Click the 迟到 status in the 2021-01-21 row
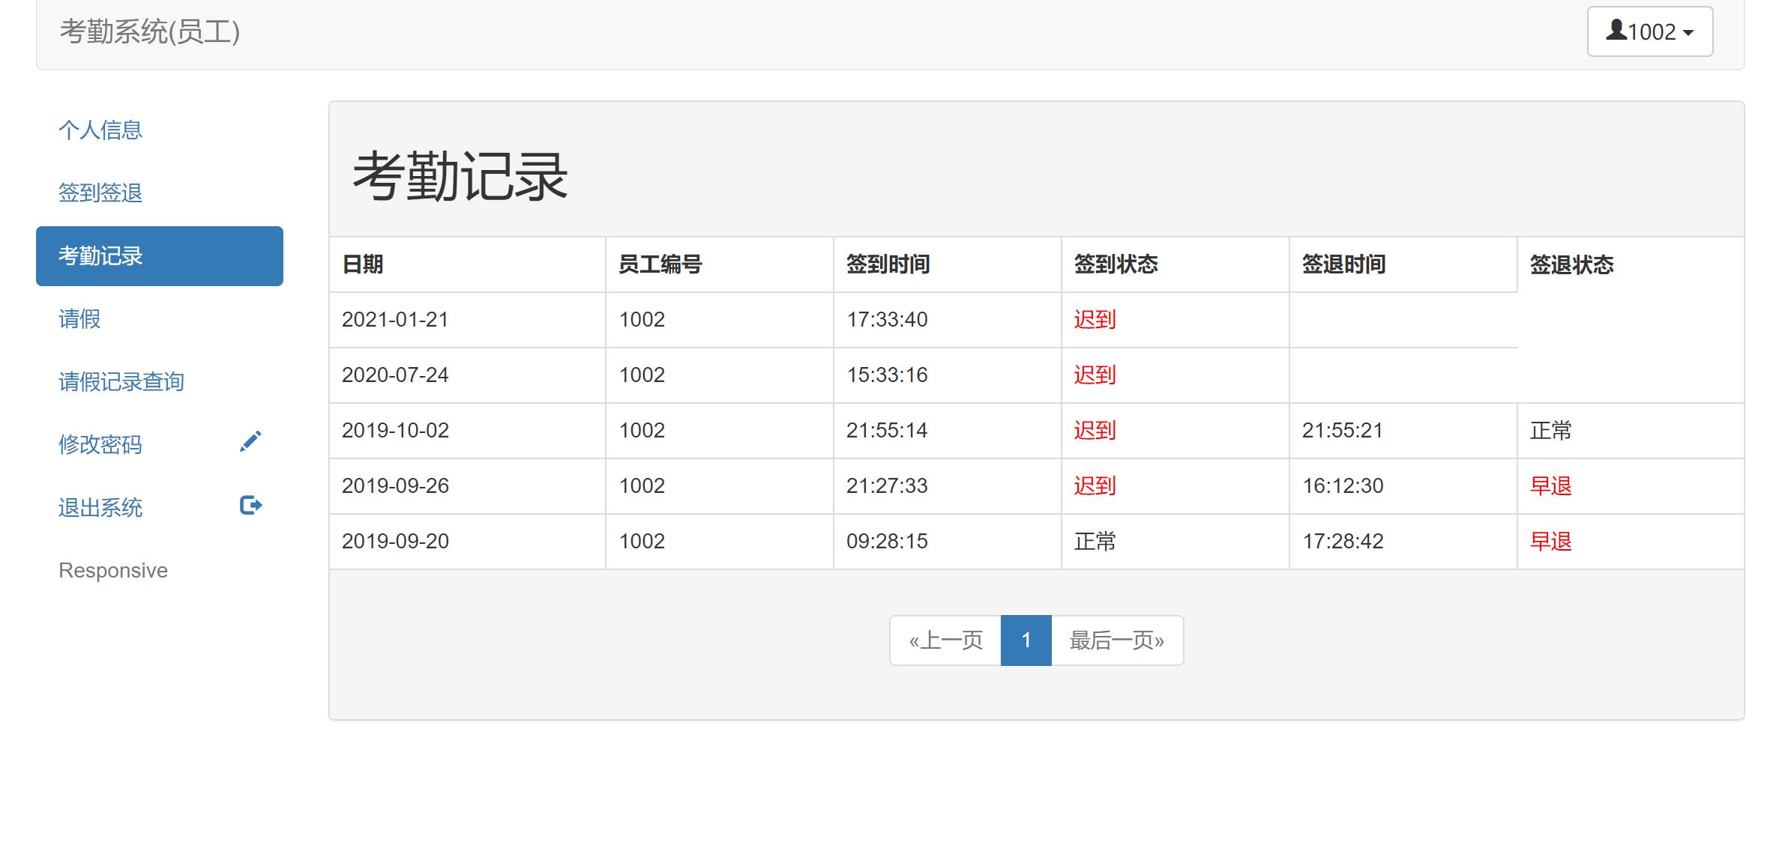The width and height of the screenshot is (1776, 851). (1094, 319)
